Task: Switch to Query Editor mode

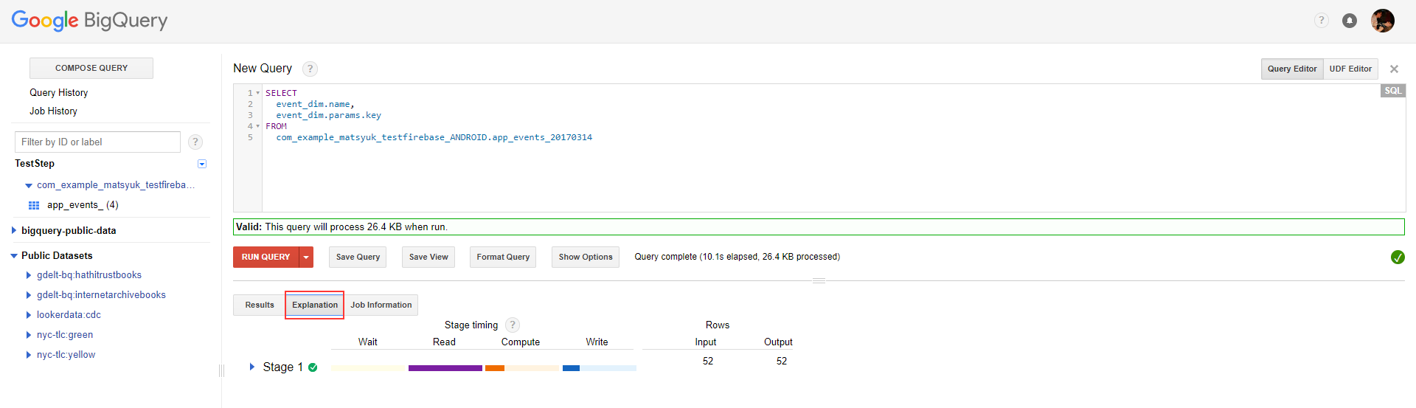Action: (x=1291, y=69)
